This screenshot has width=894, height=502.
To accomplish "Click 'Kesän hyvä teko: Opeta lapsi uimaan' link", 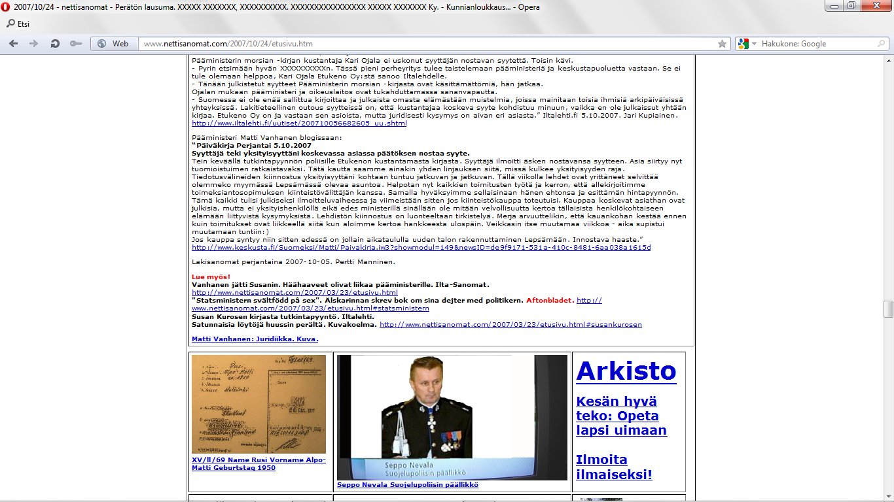I will 621,416.
